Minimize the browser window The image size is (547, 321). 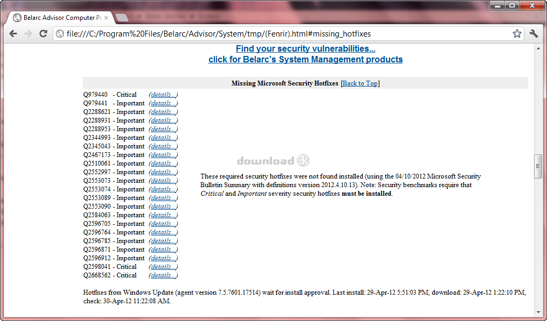[498, 5]
